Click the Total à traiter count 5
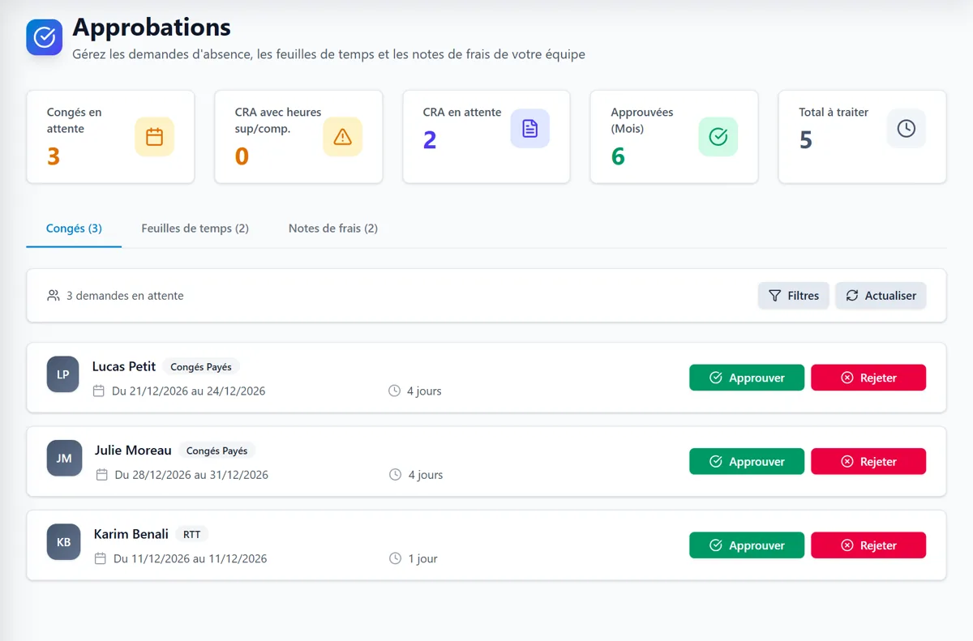The width and height of the screenshot is (973, 641). pos(806,140)
